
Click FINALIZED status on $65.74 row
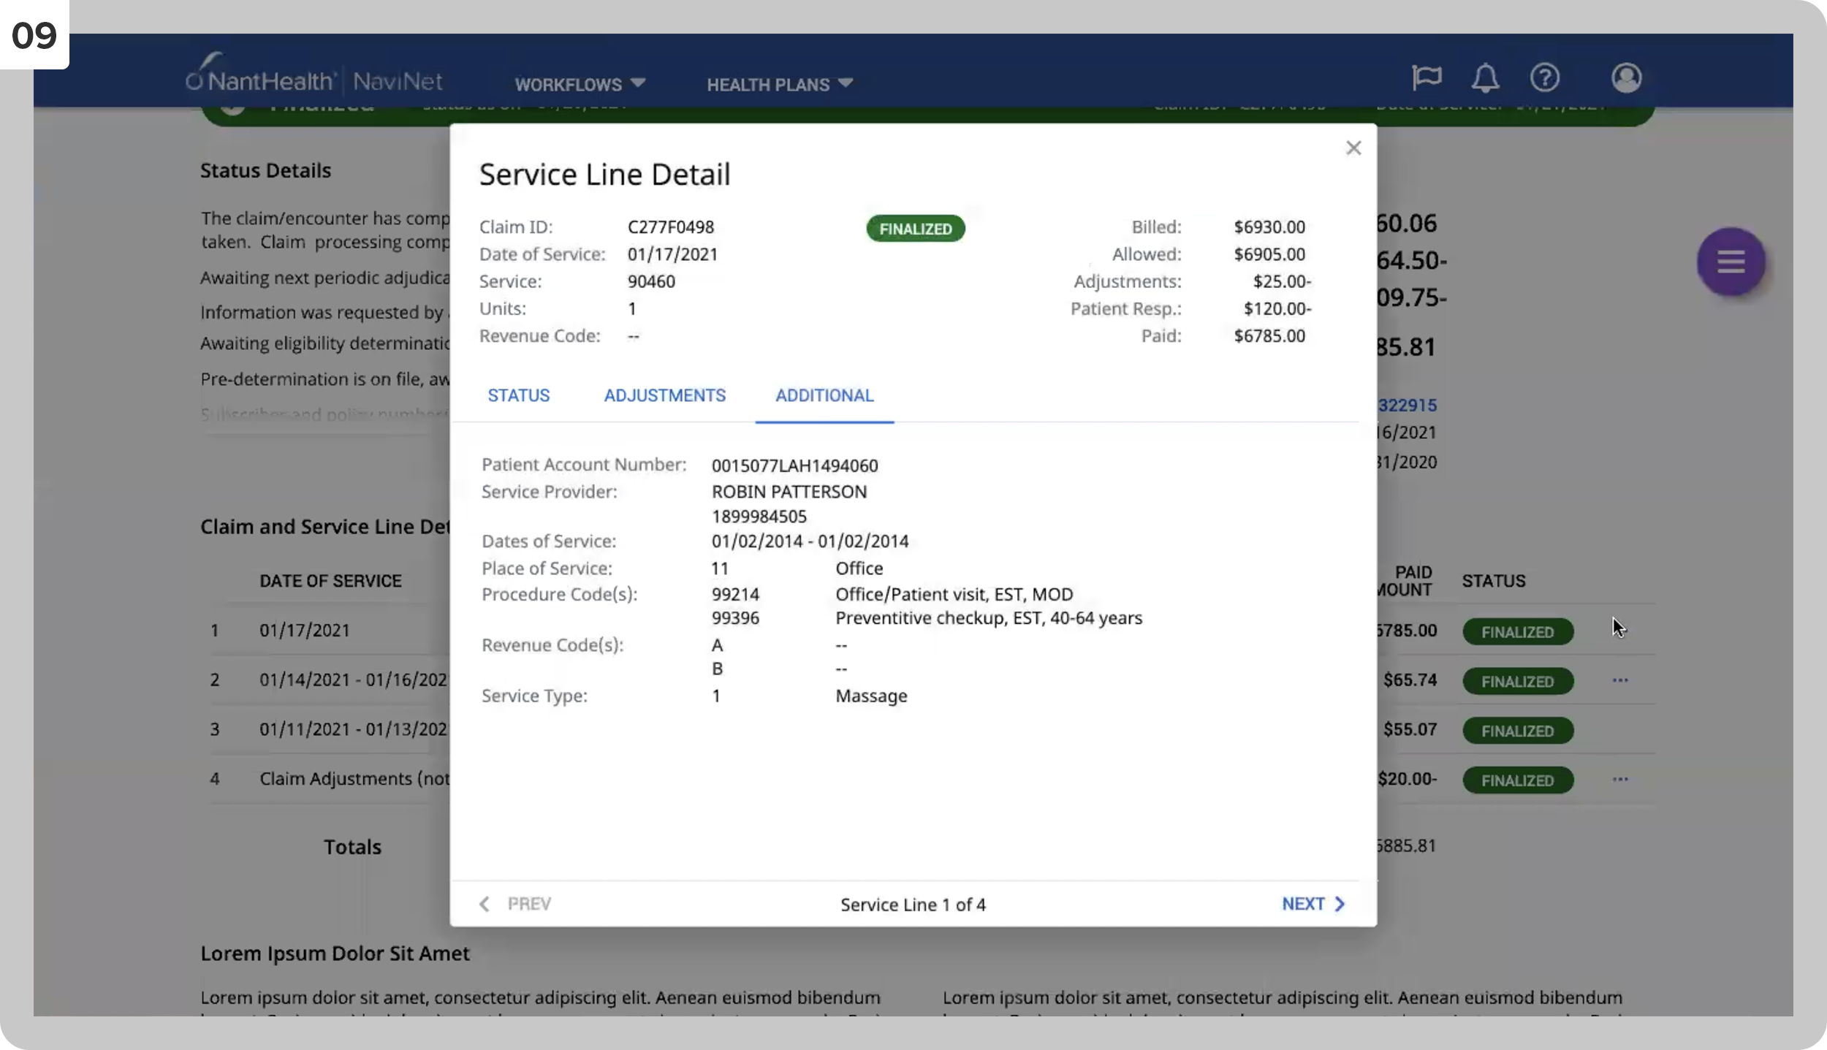(x=1517, y=682)
